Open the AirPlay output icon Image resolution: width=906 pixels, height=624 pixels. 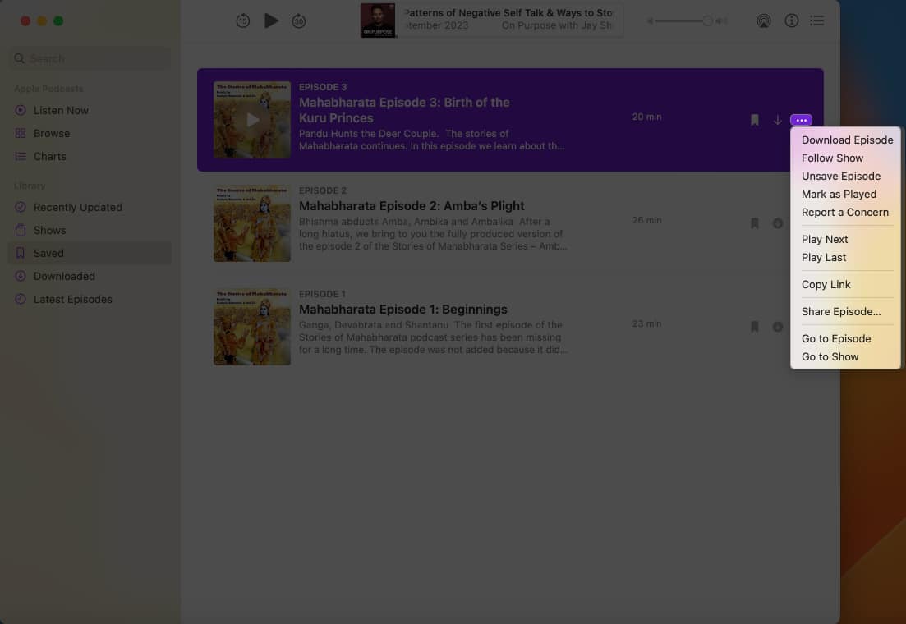763,21
